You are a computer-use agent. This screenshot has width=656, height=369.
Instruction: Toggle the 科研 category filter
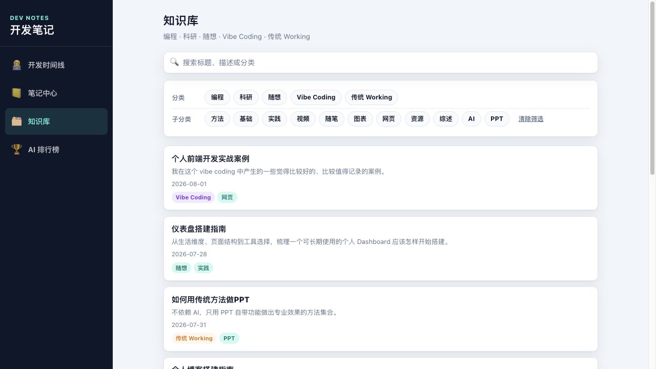(x=246, y=97)
